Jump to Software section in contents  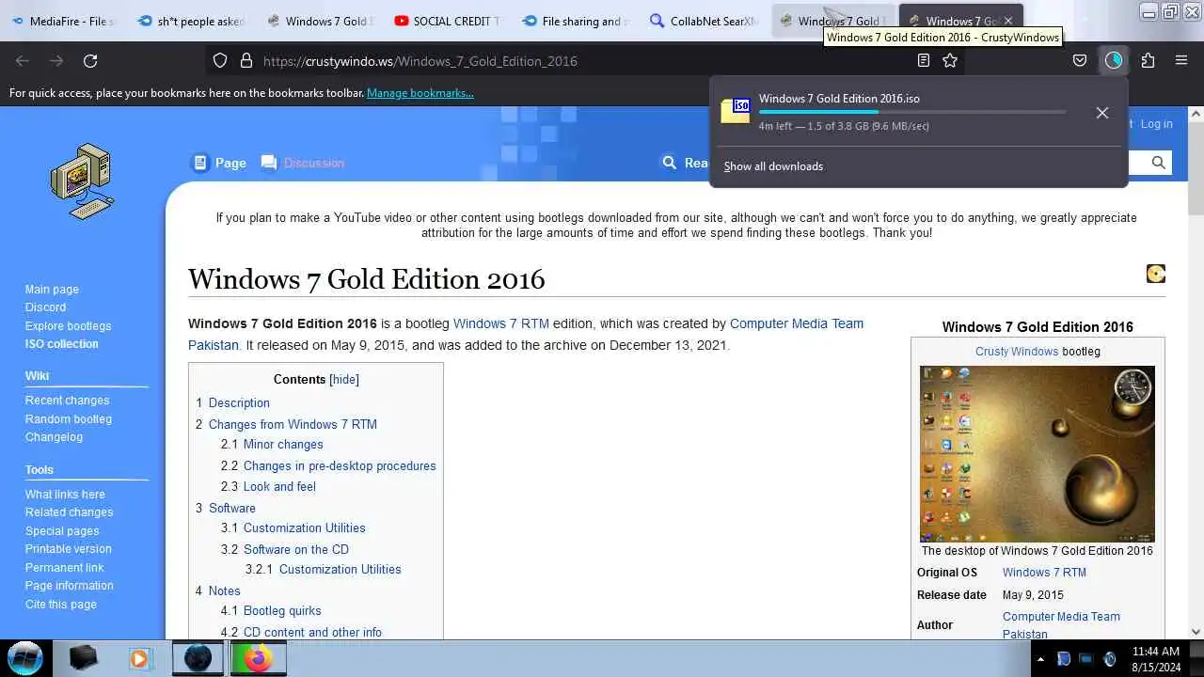(x=232, y=508)
